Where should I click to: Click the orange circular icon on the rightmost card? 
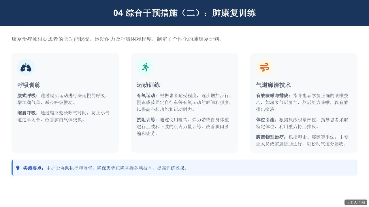265,67
